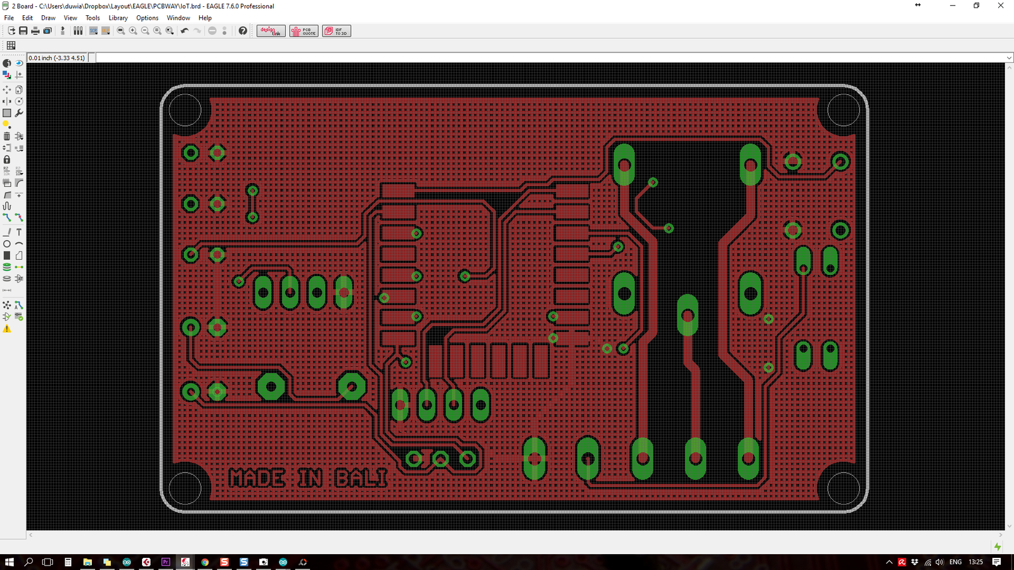Open the View menu
This screenshot has height=570, width=1014.
70,18
